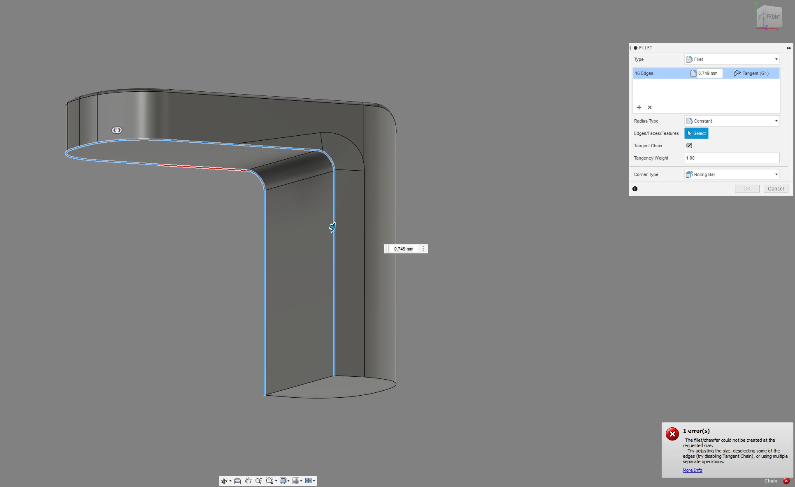Open the Radius Type Constant dropdown
This screenshot has width=795, height=487.
coord(732,121)
